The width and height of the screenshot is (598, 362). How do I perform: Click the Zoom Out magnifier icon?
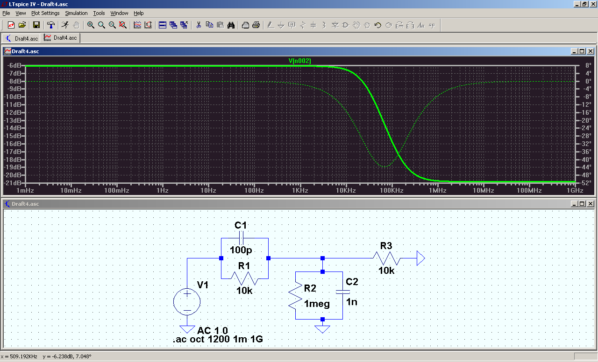112,25
